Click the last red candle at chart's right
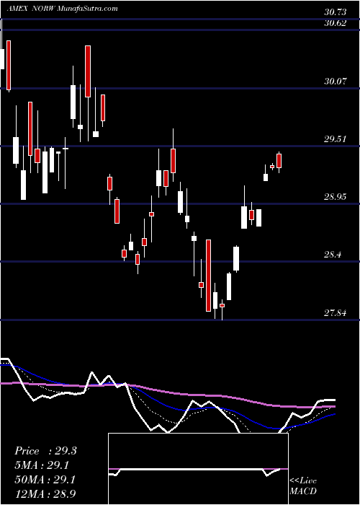This screenshot has height=505, width=360. click(279, 161)
